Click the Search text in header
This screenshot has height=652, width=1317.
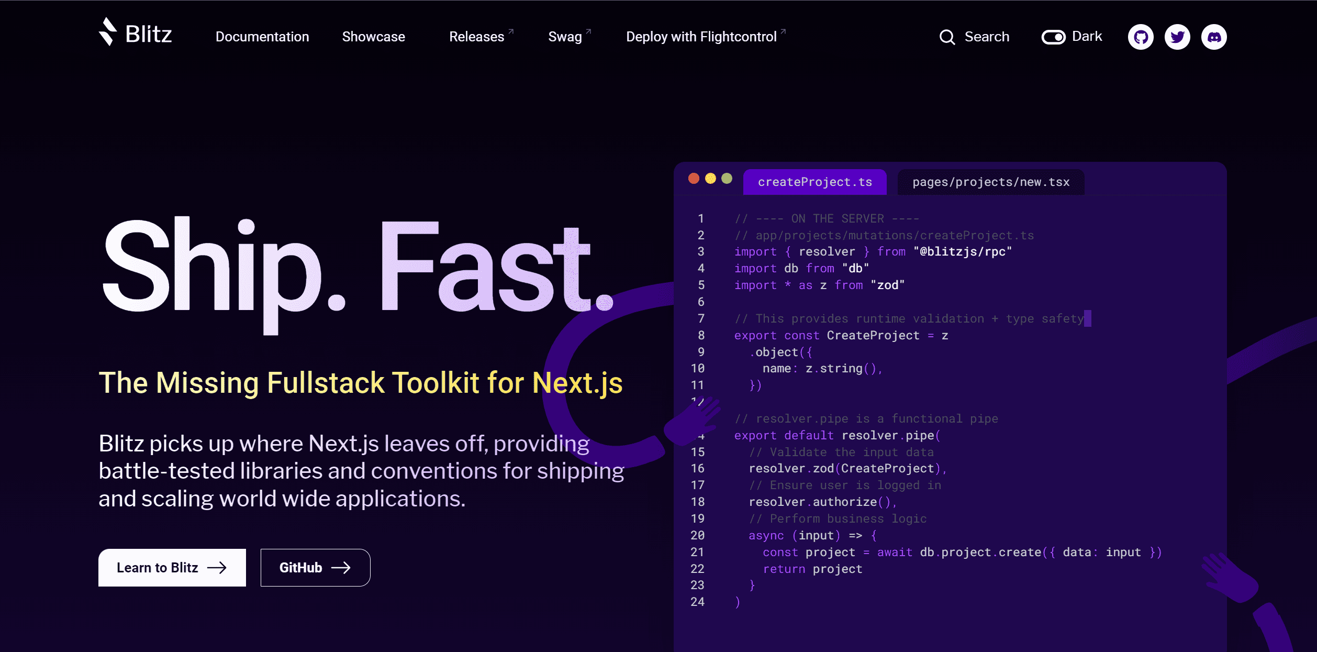coord(987,37)
